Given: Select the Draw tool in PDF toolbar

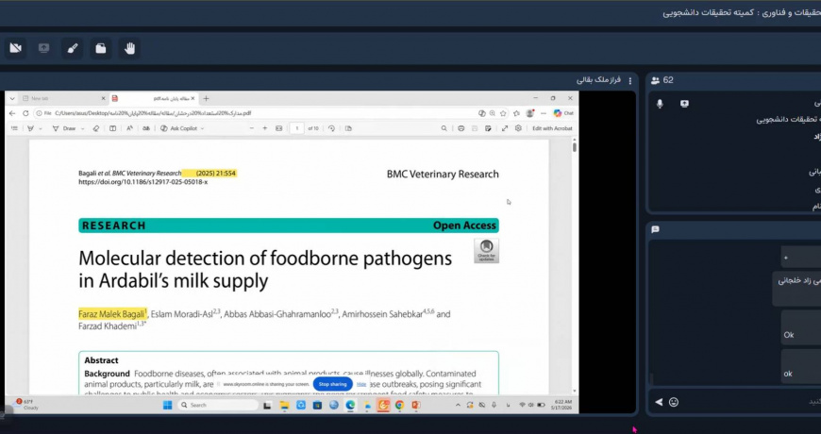Looking at the screenshot, I should [64, 128].
